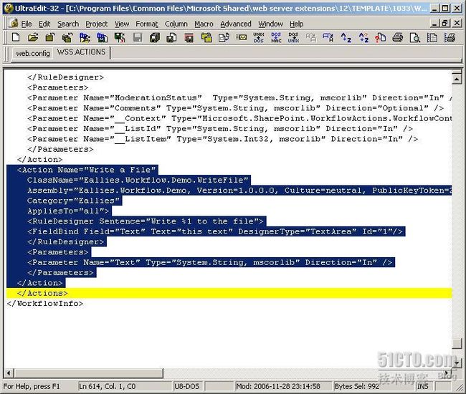
Task: Click the Parameter Name="ModerationStatus" line
Action: [x=239, y=98]
